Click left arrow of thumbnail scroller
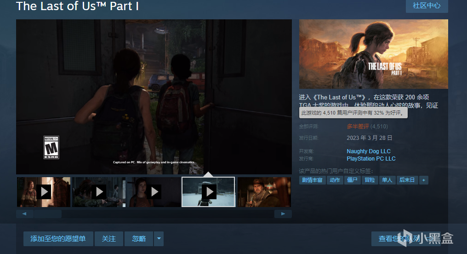Screen dimensions: 467x254 click(x=24, y=214)
